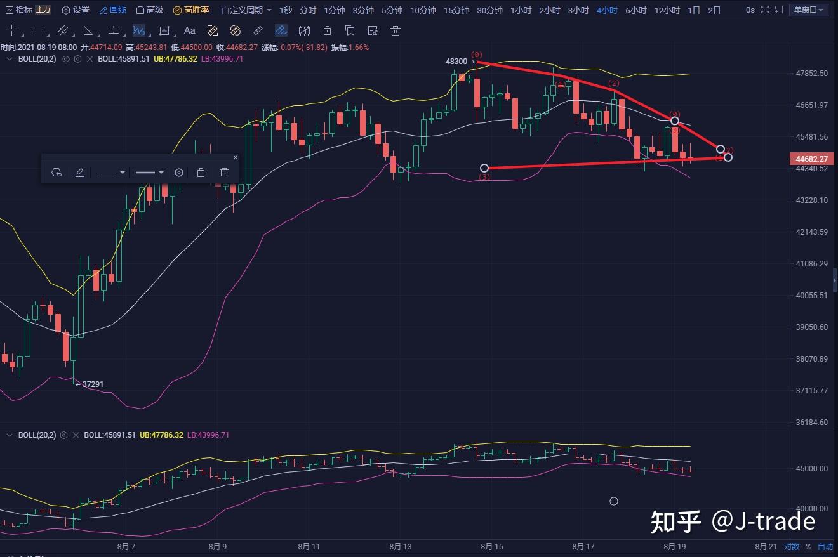838x557 pixels.
Task: Click the trash icon in top drawing toolbar
Action: tap(396, 30)
